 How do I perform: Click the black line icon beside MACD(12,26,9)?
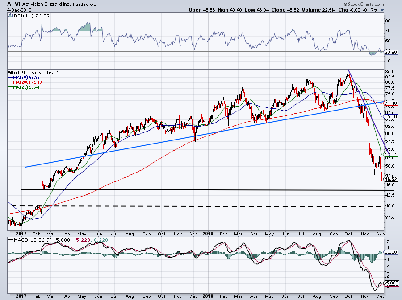11,240
